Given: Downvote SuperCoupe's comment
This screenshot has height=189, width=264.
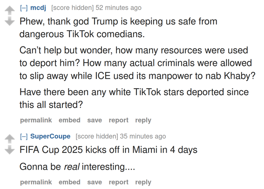Looking at the screenshot, I should [10, 150].
